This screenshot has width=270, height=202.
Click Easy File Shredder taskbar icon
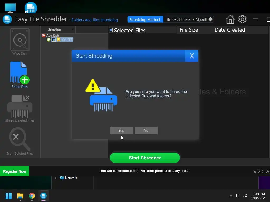pyautogui.click(x=44, y=196)
